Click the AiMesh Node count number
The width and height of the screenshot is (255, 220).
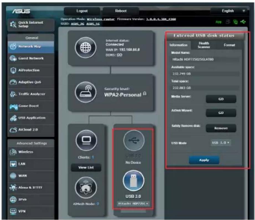(98, 204)
